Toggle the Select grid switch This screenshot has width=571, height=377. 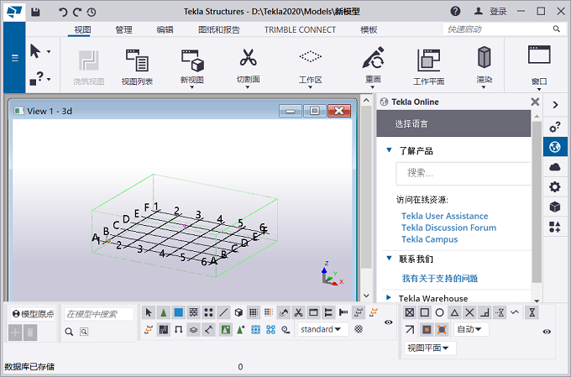pyautogui.click(x=253, y=312)
